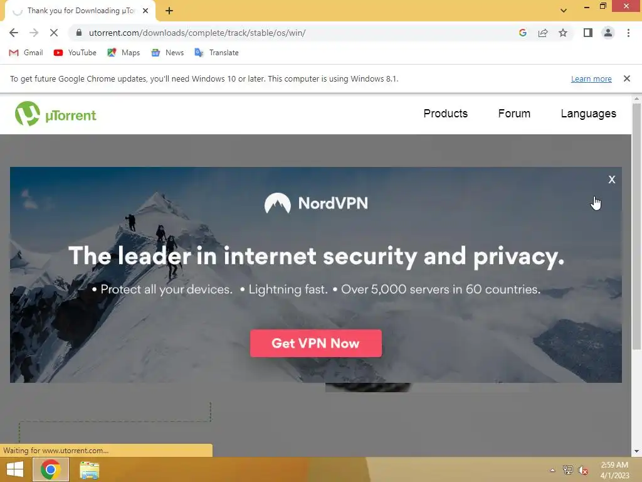Screen dimensions: 642x482
Task: Open the share this page icon
Action: [x=543, y=33]
